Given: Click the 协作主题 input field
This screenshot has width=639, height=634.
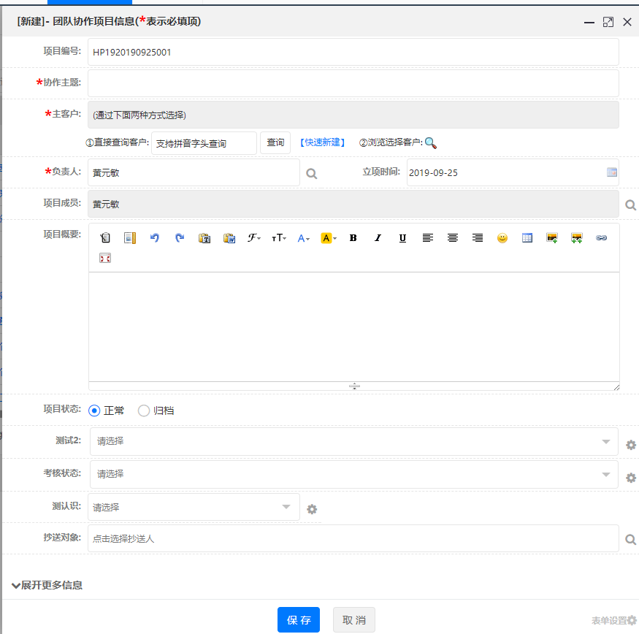Looking at the screenshot, I should tap(353, 83).
